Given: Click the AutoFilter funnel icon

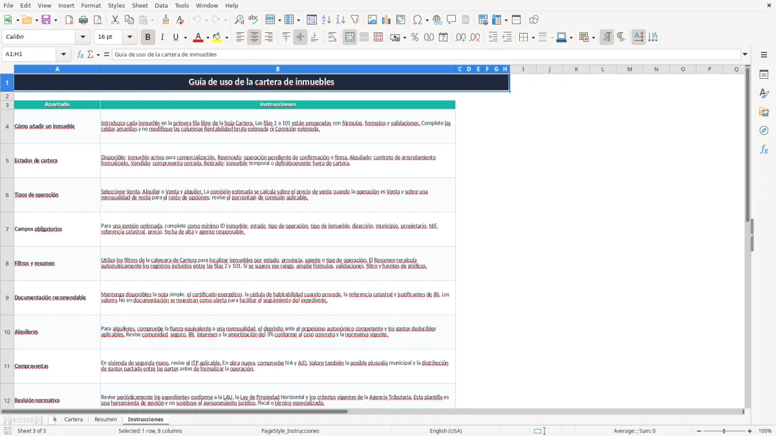Looking at the screenshot, I should click(355, 20).
